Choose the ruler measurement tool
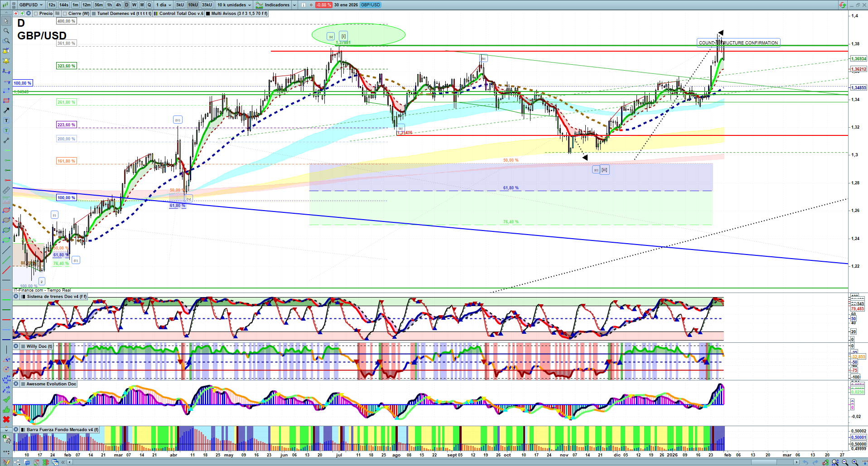868x466 pixels. click(x=6, y=190)
